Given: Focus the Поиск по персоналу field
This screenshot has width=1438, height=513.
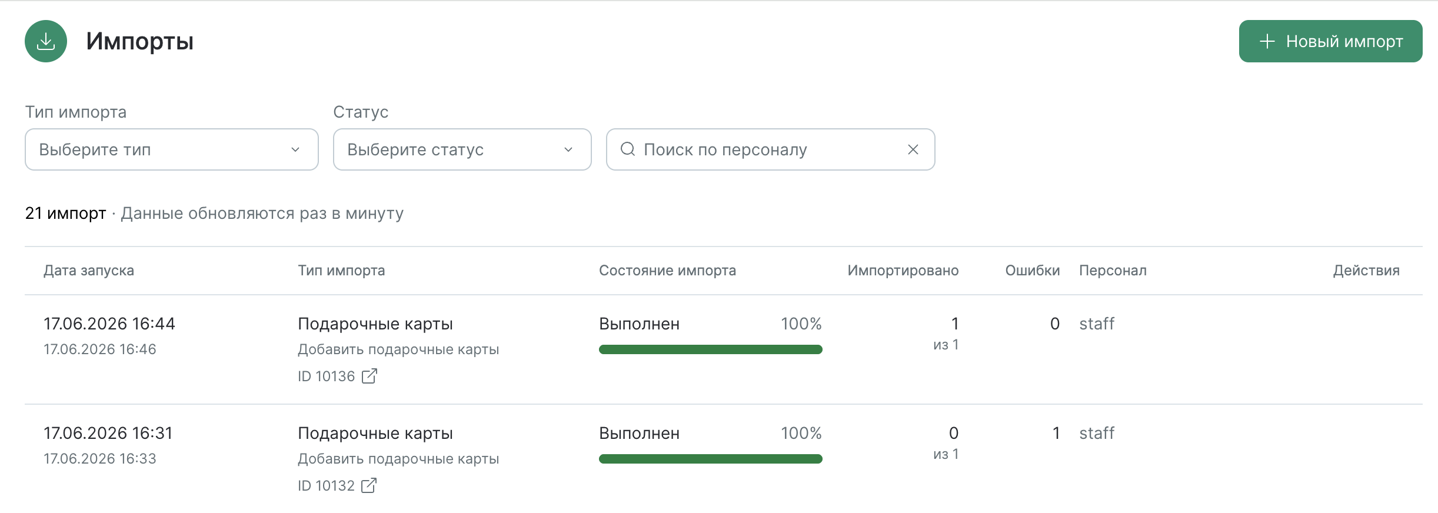Looking at the screenshot, I should pos(771,149).
